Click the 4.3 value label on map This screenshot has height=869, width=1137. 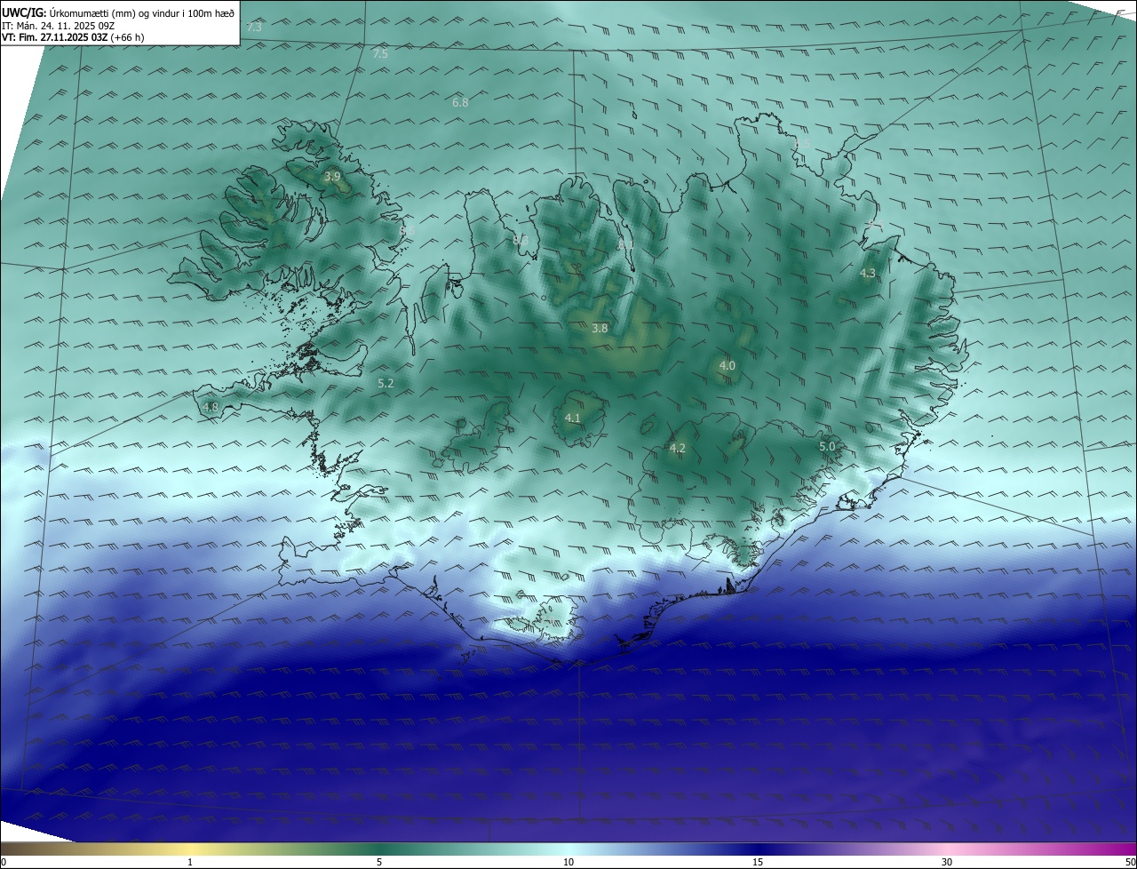[x=868, y=274]
